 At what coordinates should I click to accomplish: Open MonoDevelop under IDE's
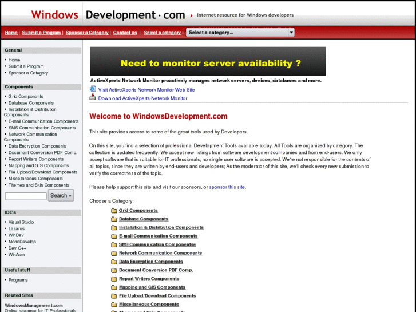pyautogui.click(x=22, y=242)
